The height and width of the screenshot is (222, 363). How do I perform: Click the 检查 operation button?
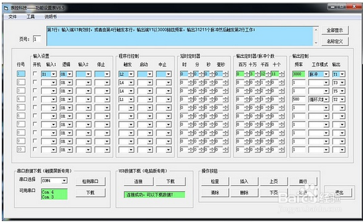[x=215, y=182]
